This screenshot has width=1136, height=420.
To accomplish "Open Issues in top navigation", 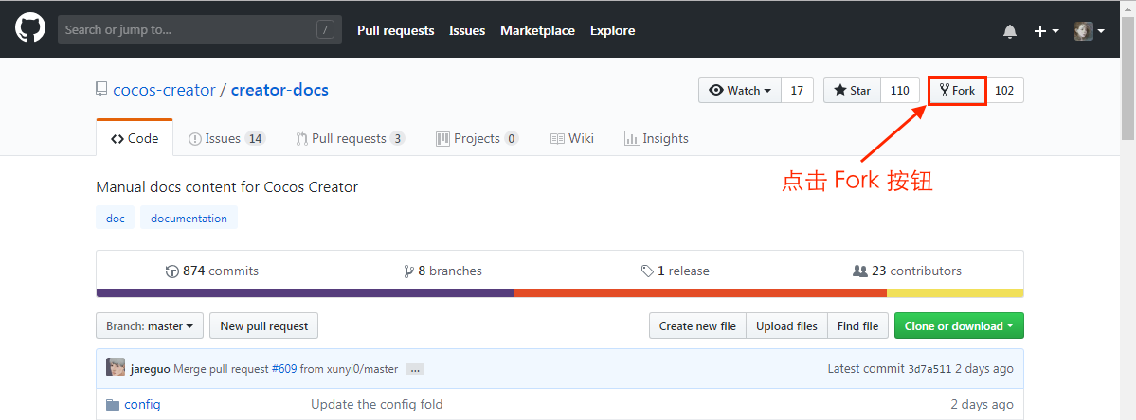I will 467,30.
